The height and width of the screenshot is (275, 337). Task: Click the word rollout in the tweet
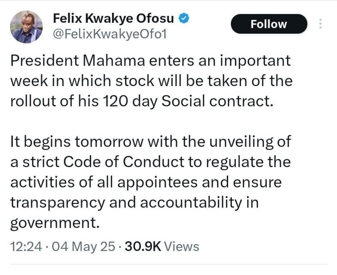coord(33,101)
